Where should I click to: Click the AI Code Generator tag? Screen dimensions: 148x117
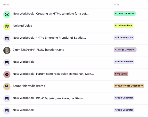click(125, 13)
